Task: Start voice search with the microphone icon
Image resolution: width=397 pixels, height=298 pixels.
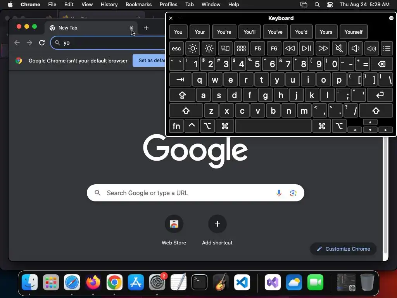Action: (279, 193)
